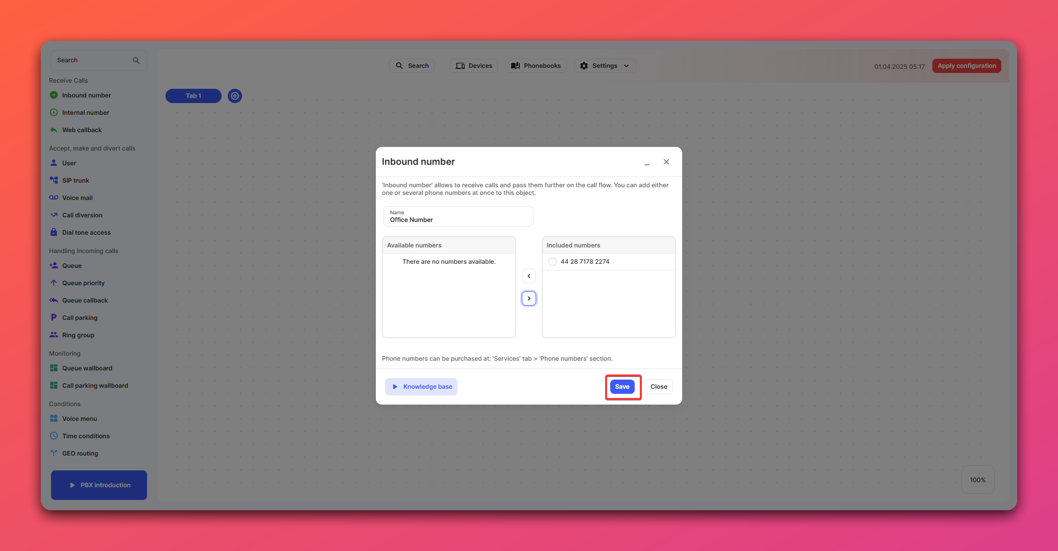This screenshot has width=1058, height=551.
Task: Move number right to Included numbers
Action: (x=529, y=298)
